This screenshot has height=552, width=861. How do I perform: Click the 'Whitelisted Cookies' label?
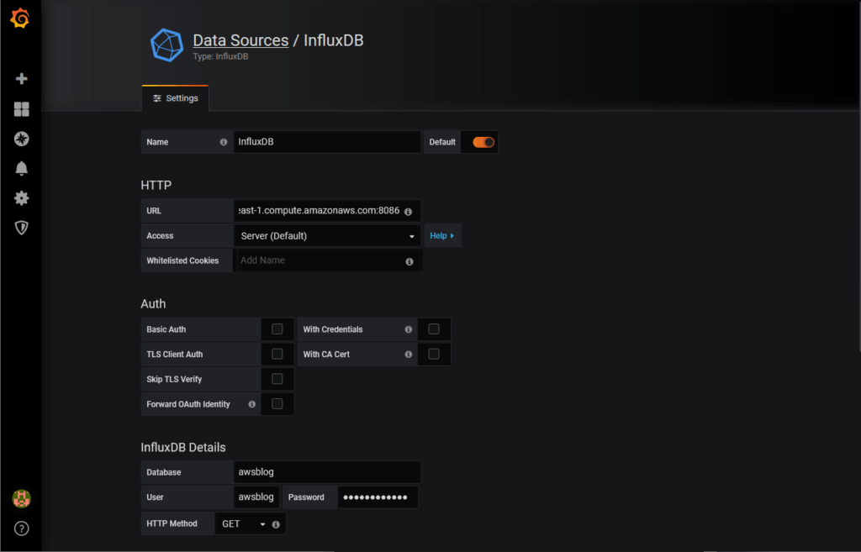182,260
